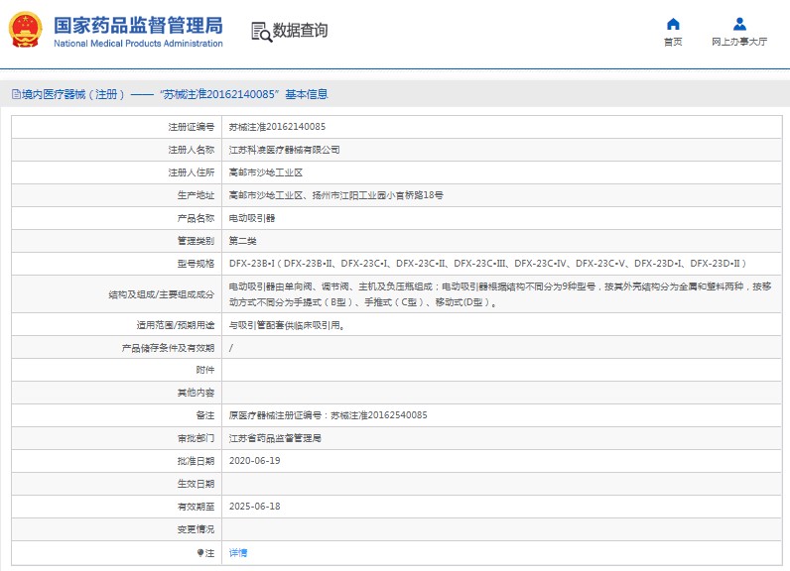Select registration number 苏械注准20162140085 value
Image resolution: width=790 pixels, height=571 pixels.
(x=277, y=127)
